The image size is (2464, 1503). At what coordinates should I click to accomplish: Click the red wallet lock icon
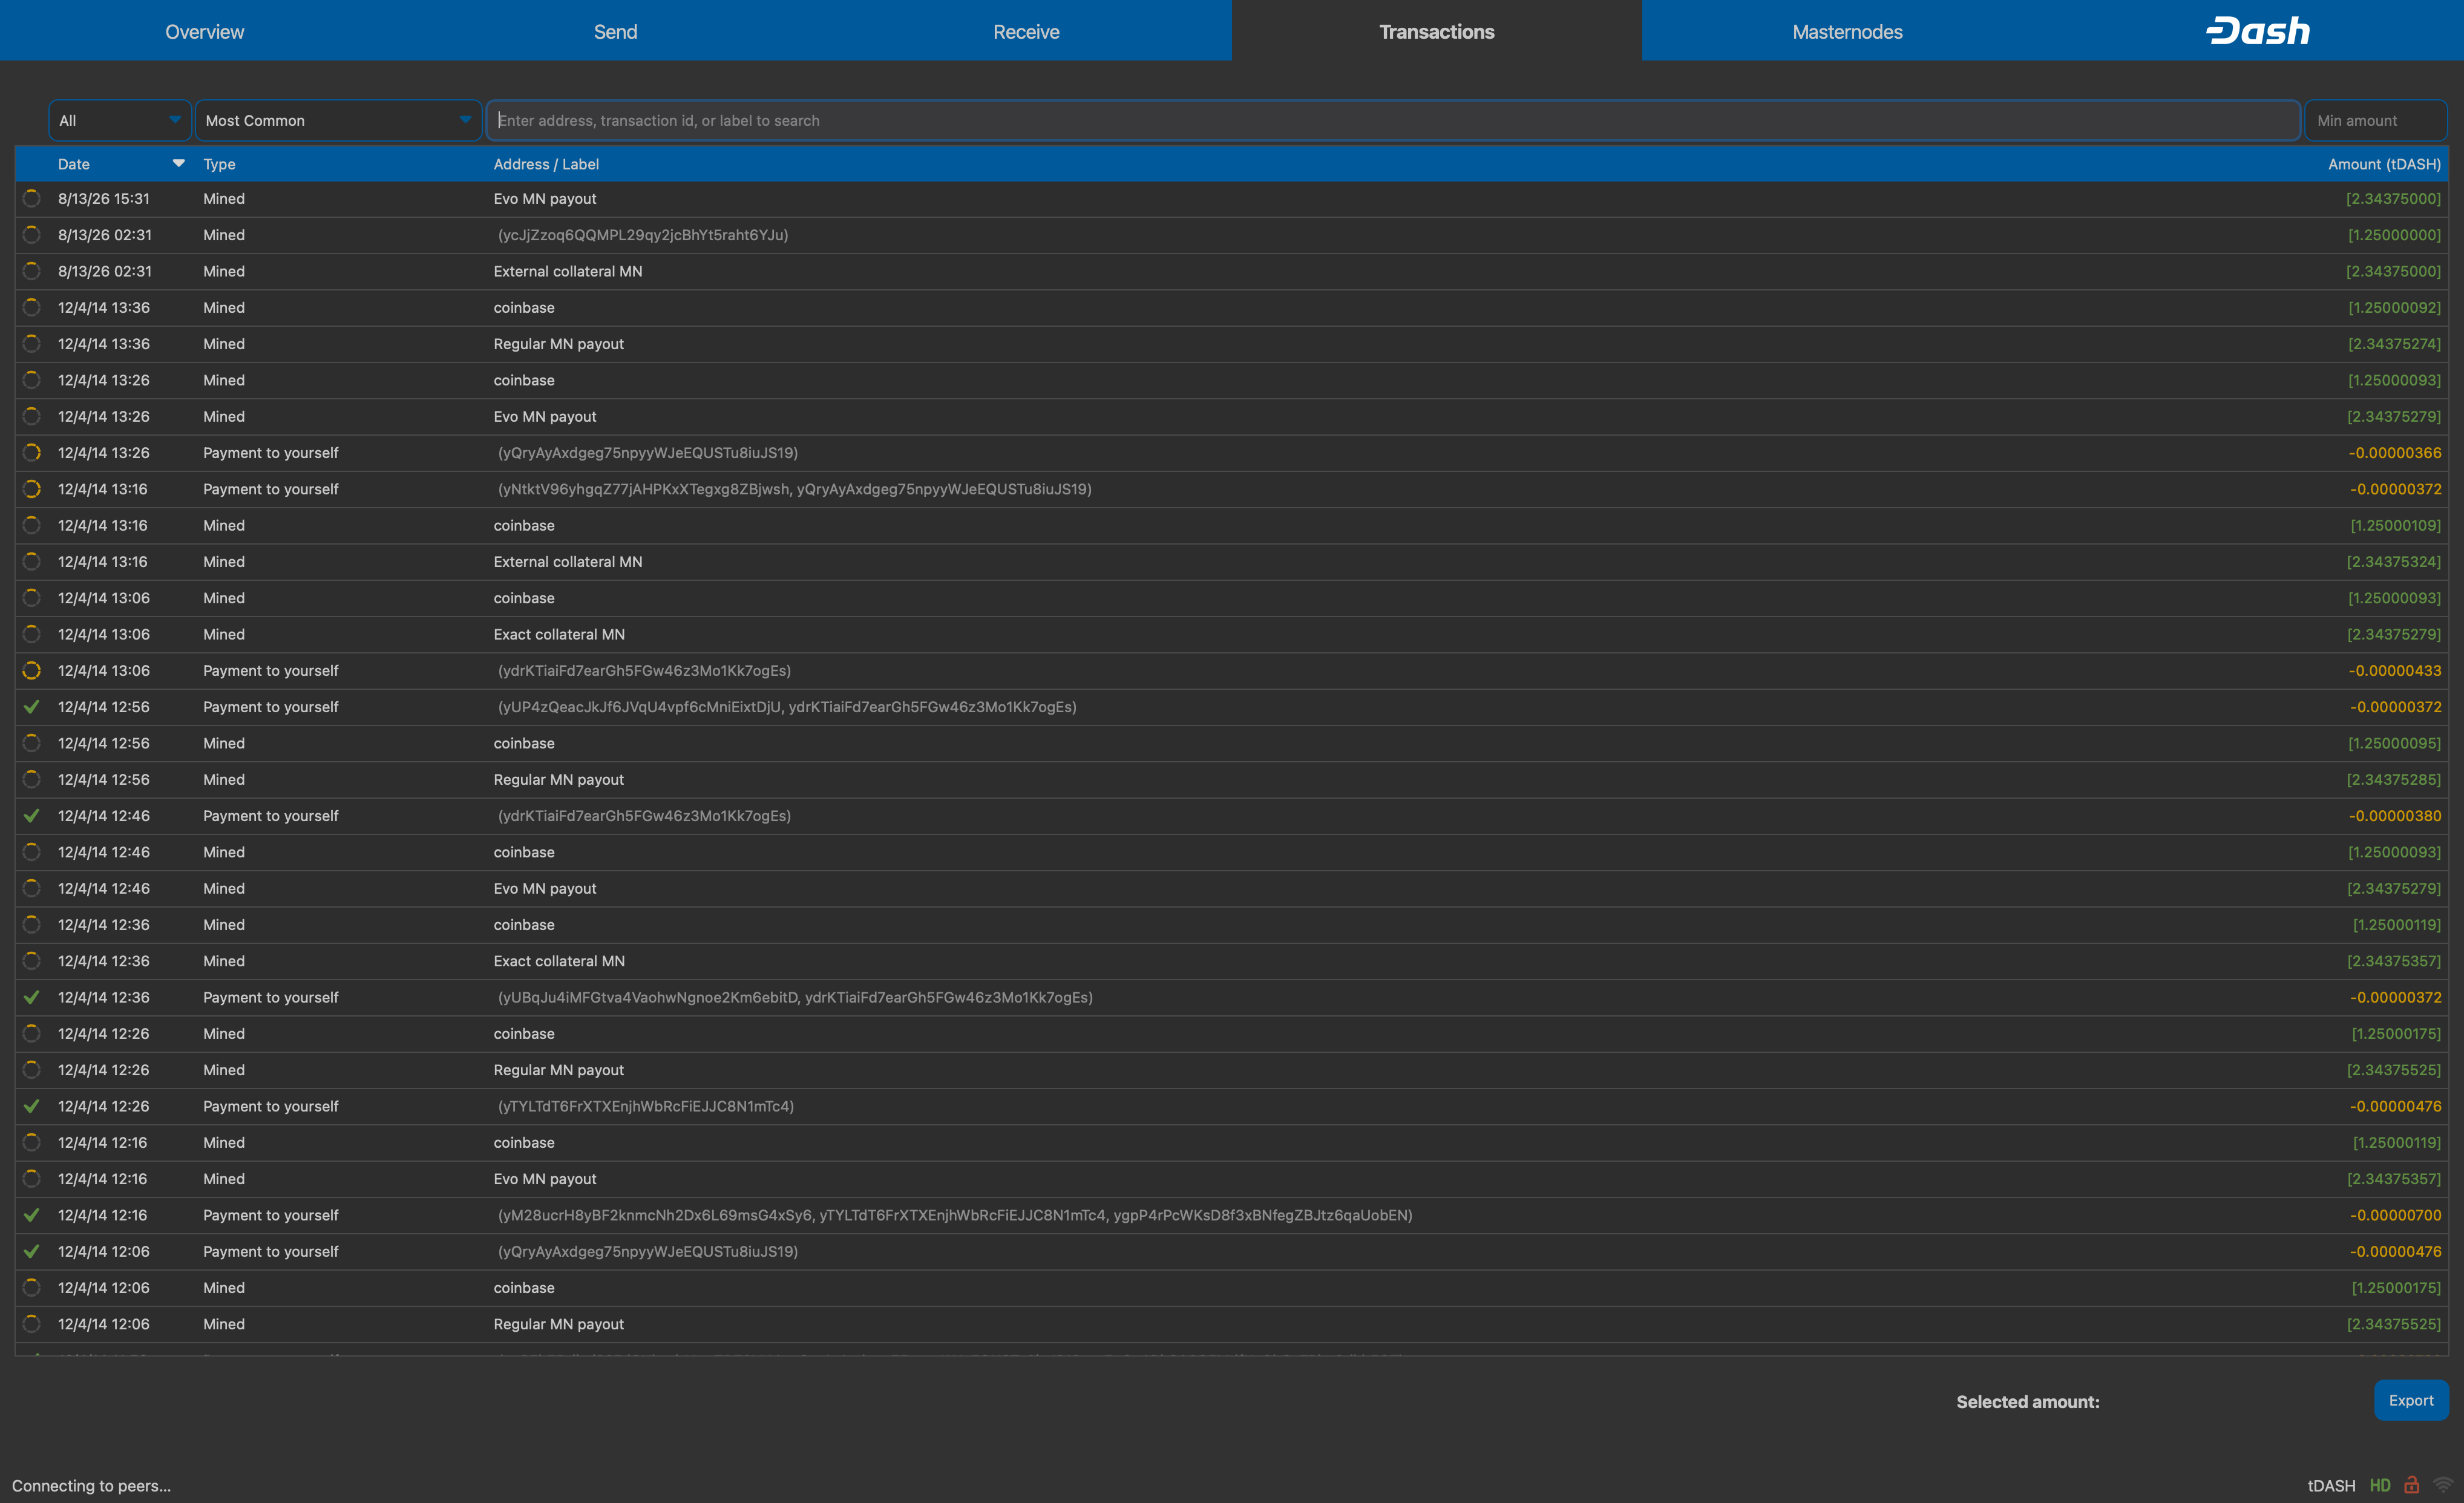coord(2412,1485)
